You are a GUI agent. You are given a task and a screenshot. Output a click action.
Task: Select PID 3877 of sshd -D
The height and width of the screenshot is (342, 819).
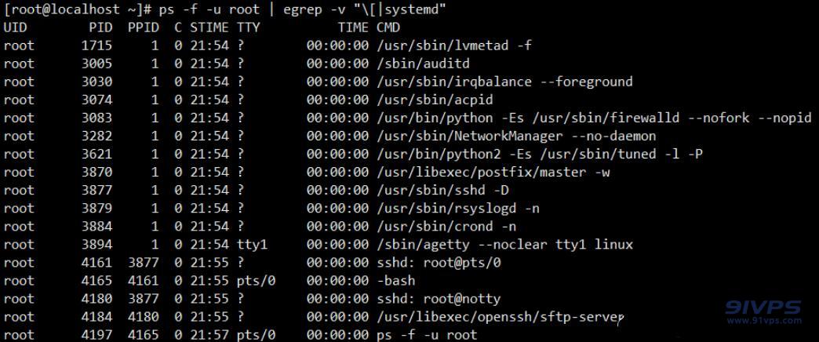(96, 190)
